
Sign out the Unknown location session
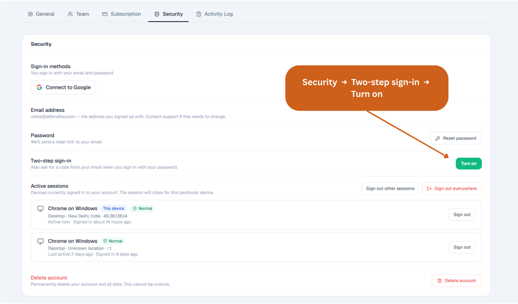[x=462, y=247]
